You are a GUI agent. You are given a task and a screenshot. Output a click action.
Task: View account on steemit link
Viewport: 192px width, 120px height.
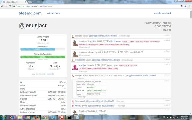(42, 74)
